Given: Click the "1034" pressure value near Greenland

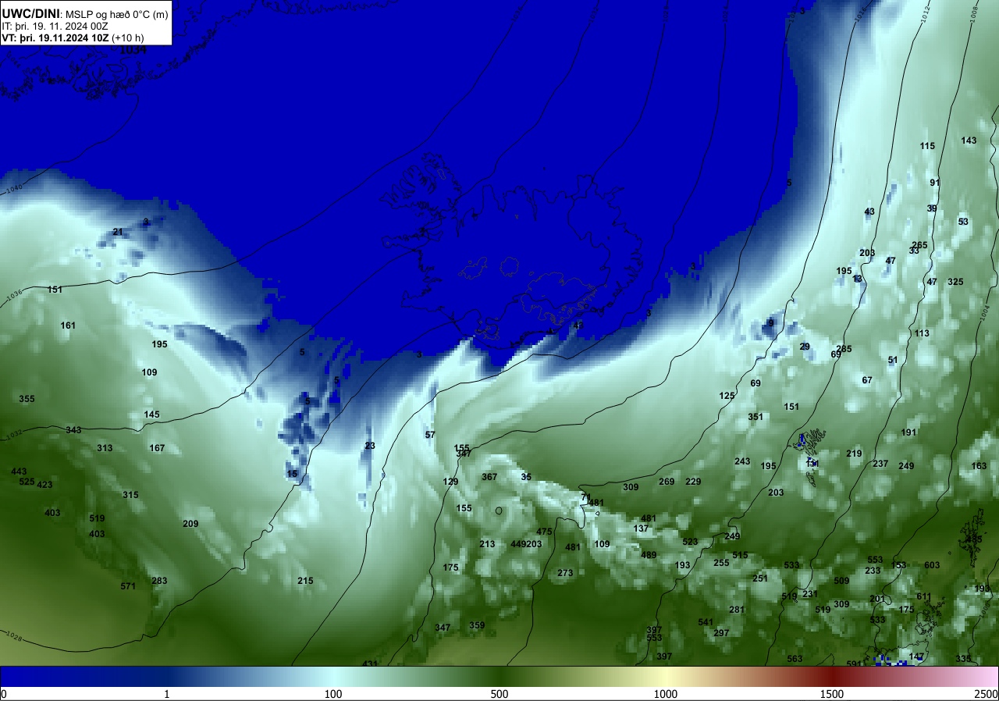Looking at the screenshot, I should pyautogui.click(x=133, y=50).
